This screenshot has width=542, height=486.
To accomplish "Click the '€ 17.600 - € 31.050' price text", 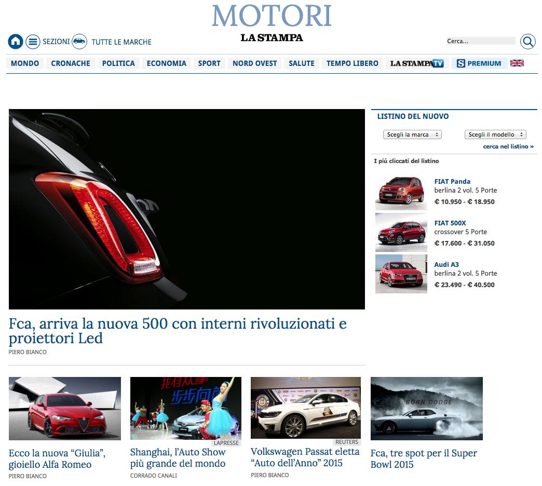I will [464, 244].
